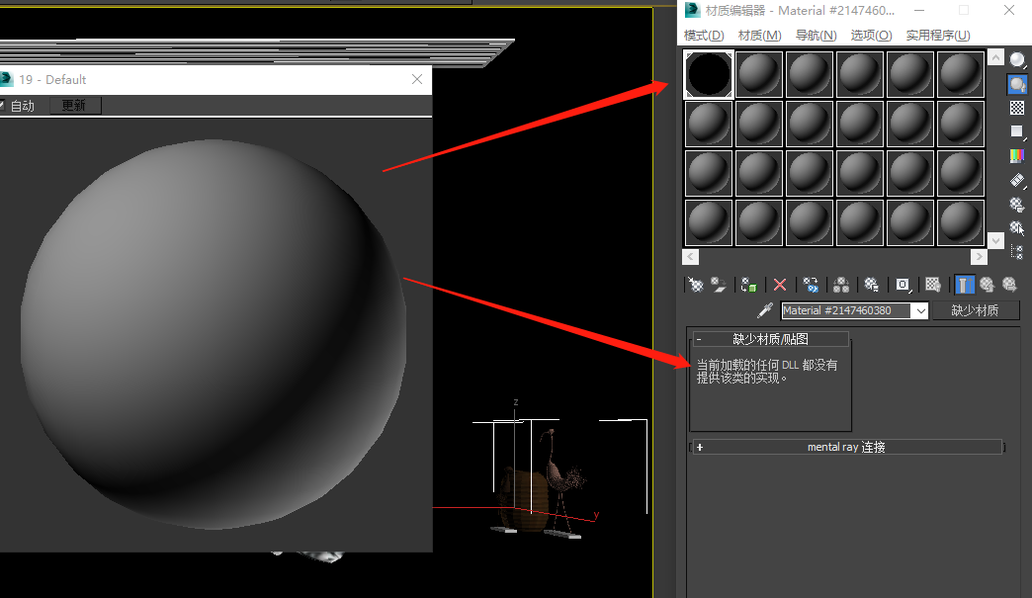Click the Go to Parent icon
Image resolution: width=1032 pixels, height=598 pixels.
coord(987,285)
